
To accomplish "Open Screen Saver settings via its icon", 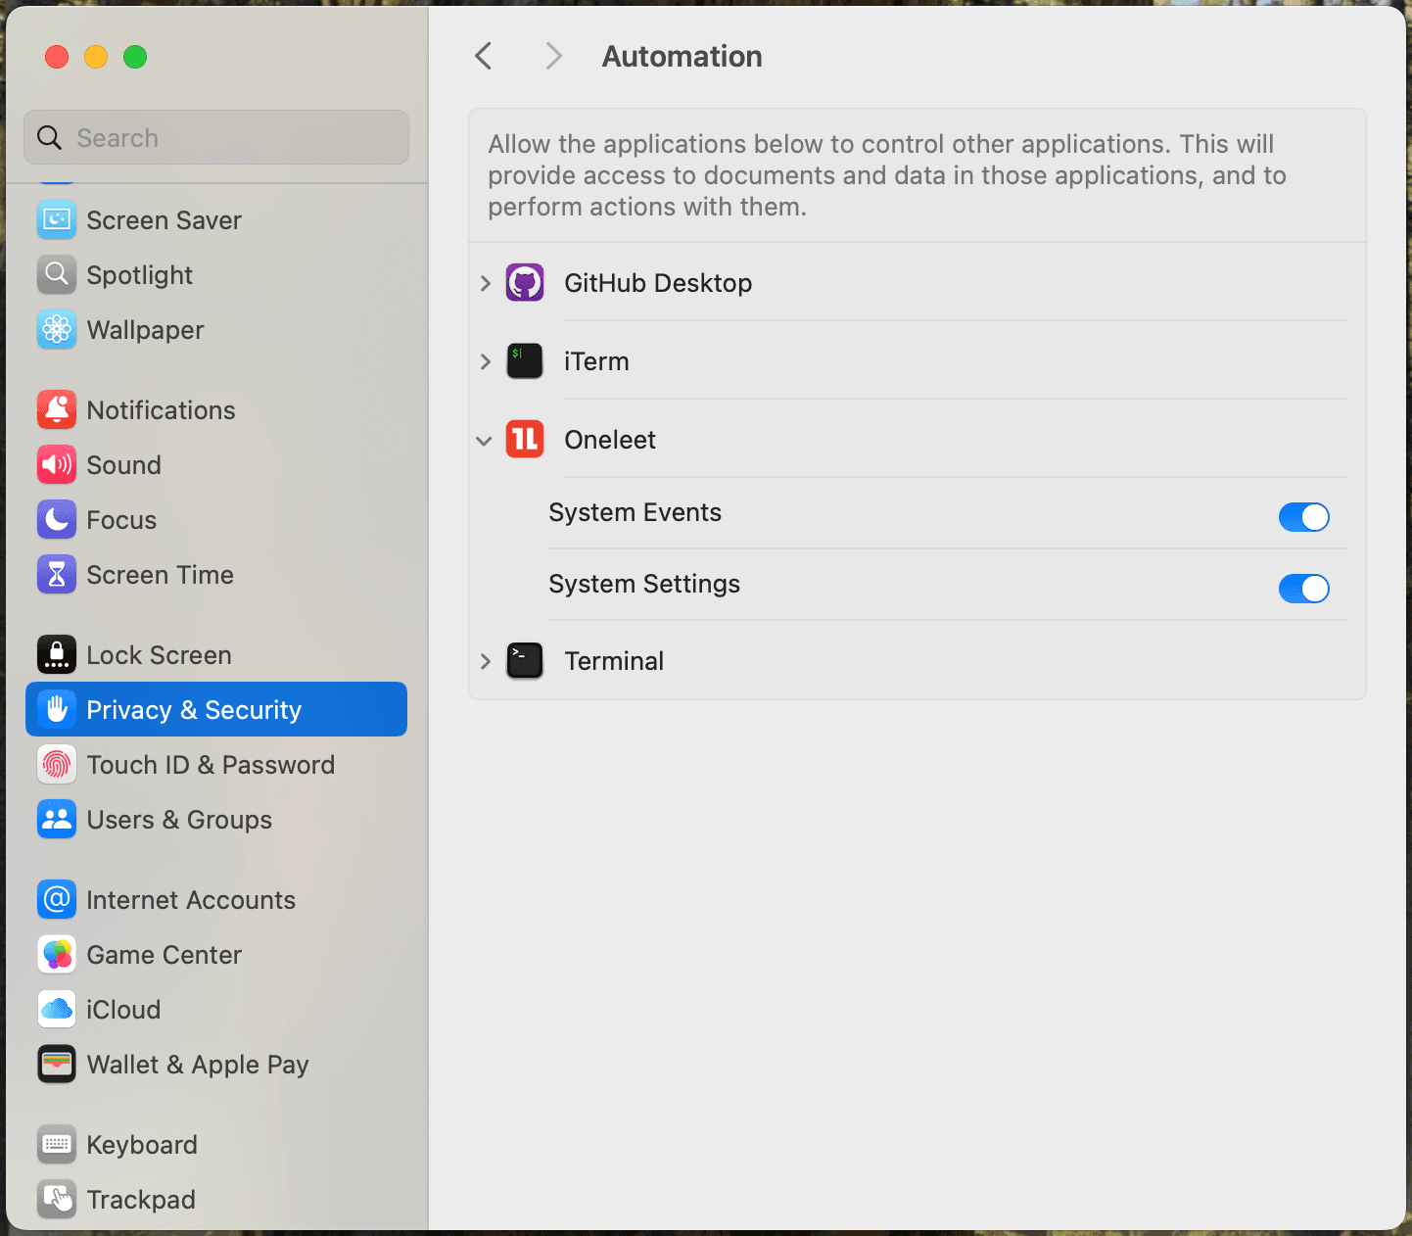I will coord(56,219).
